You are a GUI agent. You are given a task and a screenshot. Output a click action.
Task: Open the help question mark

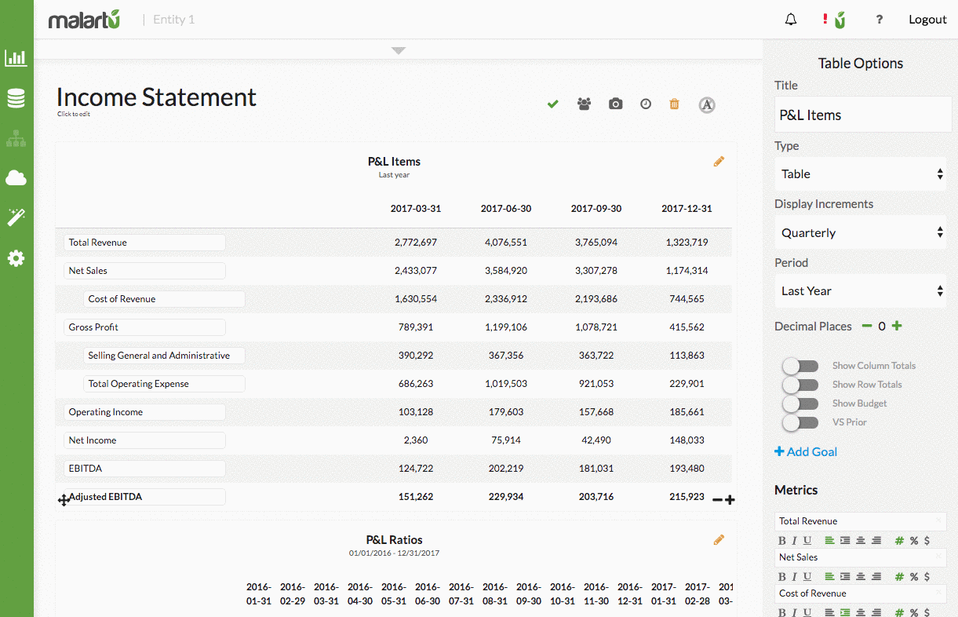[880, 20]
